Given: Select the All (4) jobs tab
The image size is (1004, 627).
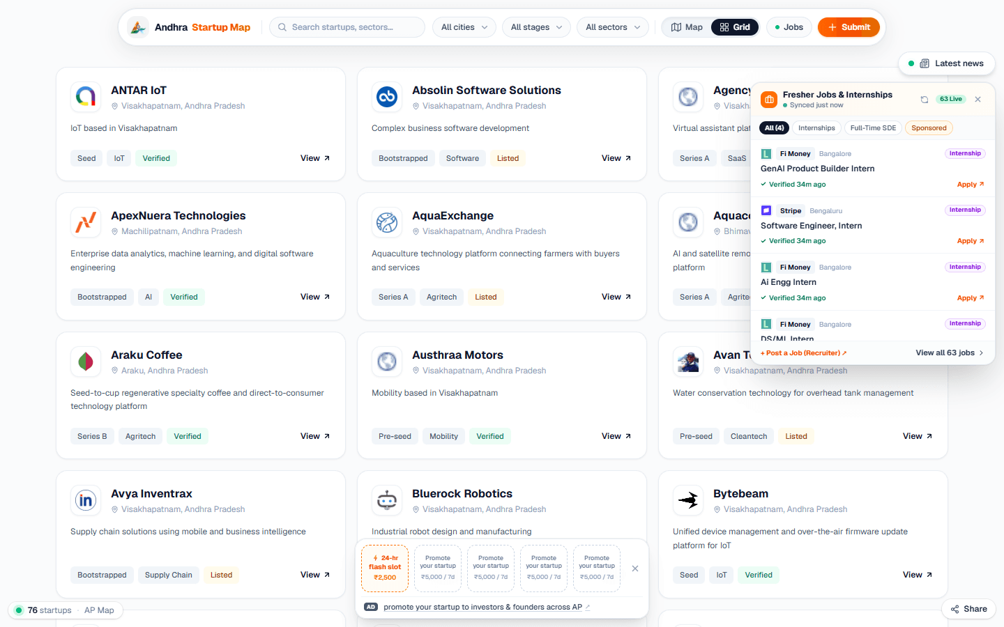Looking at the screenshot, I should pyautogui.click(x=775, y=128).
